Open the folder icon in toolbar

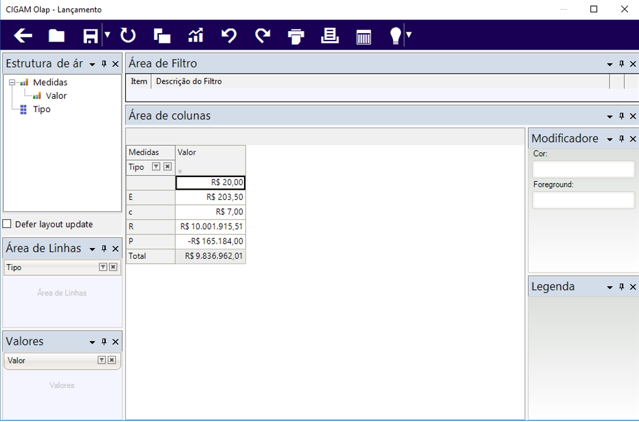[x=56, y=36]
